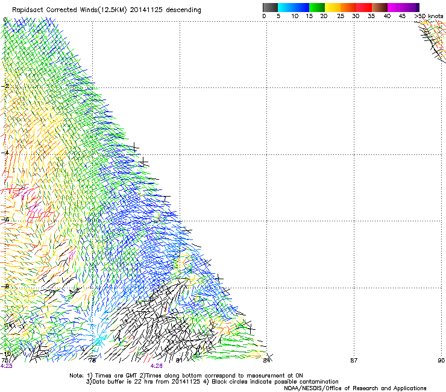Click the '10' label under the color bar

pyautogui.click(x=295, y=16)
